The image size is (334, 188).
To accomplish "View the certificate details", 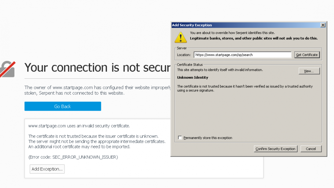I will pyautogui.click(x=309, y=71).
